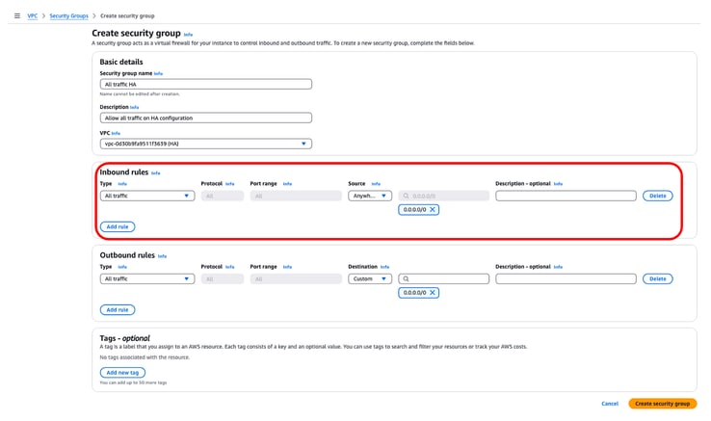Delete the outbound rule
This screenshot has height=421, width=711.
(x=657, y=279)
